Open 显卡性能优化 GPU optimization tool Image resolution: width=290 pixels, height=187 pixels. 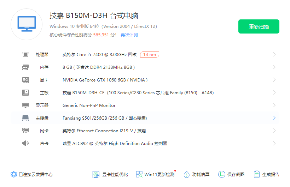110,174
